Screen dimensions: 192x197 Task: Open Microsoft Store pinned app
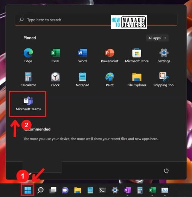click(x=137, y=55)
